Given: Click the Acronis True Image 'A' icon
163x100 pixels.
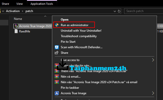Looking at the screenshot, I should coord(57,93).
